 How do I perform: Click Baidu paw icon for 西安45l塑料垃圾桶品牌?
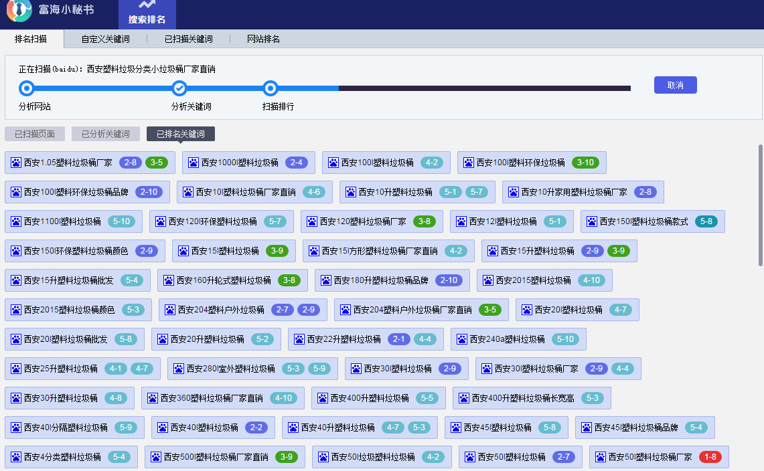tap(586, 428)
